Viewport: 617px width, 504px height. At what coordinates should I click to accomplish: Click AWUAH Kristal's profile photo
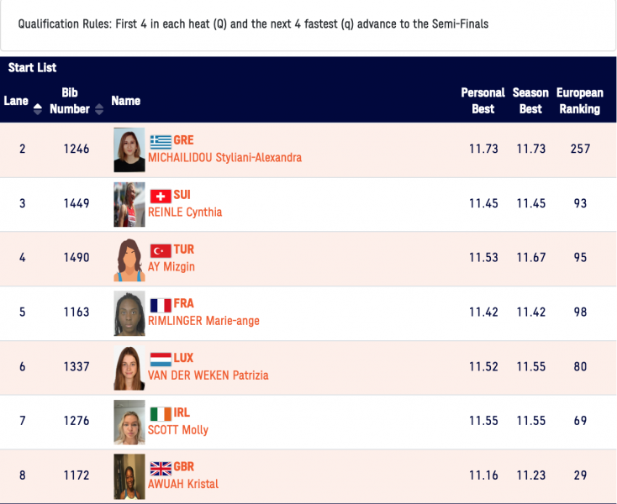click(129, 476)
